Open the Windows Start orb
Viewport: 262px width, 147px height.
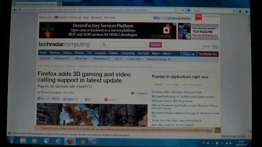pos(11,140)
